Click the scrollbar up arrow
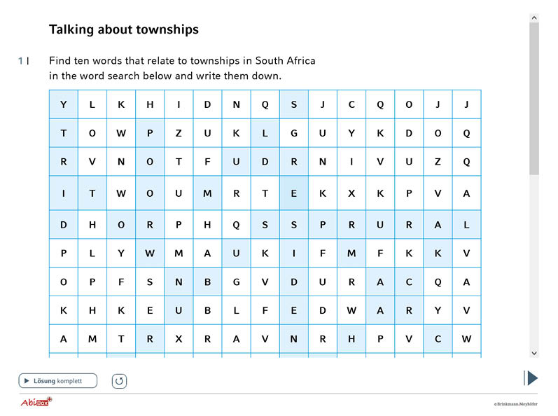Image resolution: width=558 pixels, height=416 pixels. pyautogui.click(x=533, y=18)
